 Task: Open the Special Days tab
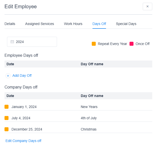[x=126, y=24]
